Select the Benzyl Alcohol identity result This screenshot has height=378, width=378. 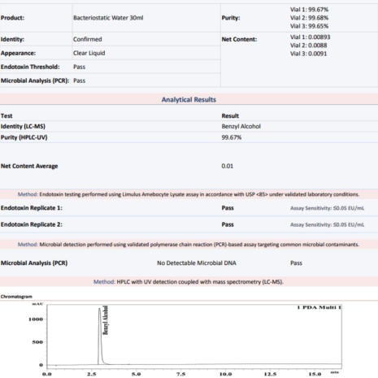241,126
